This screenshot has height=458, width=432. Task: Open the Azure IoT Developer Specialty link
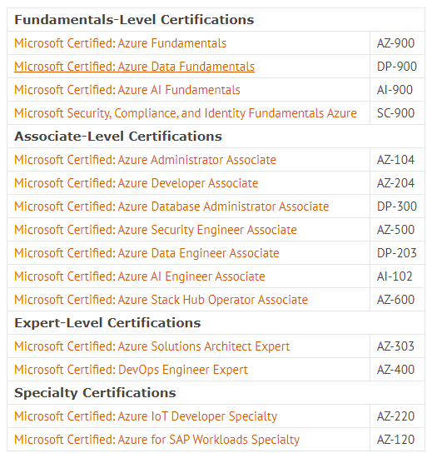coord(146,416)
